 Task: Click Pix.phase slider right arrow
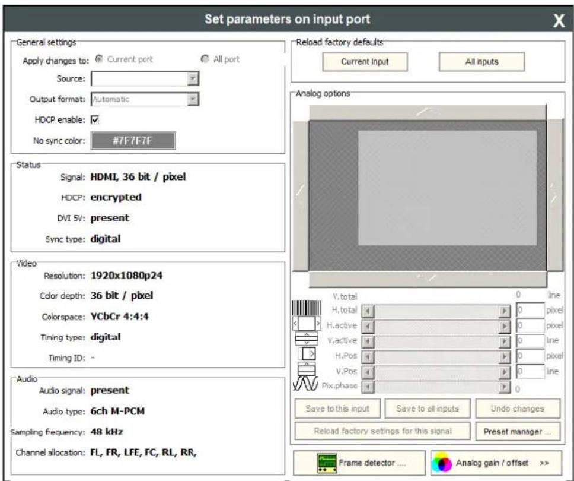pos(505,387)
